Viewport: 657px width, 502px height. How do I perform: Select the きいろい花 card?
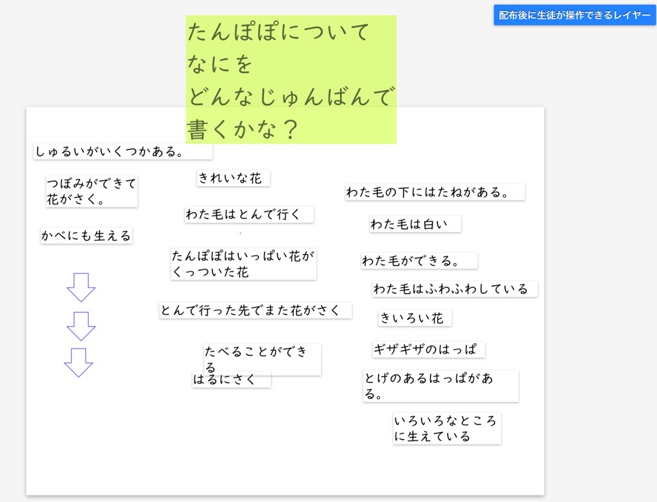pos(414,318)
